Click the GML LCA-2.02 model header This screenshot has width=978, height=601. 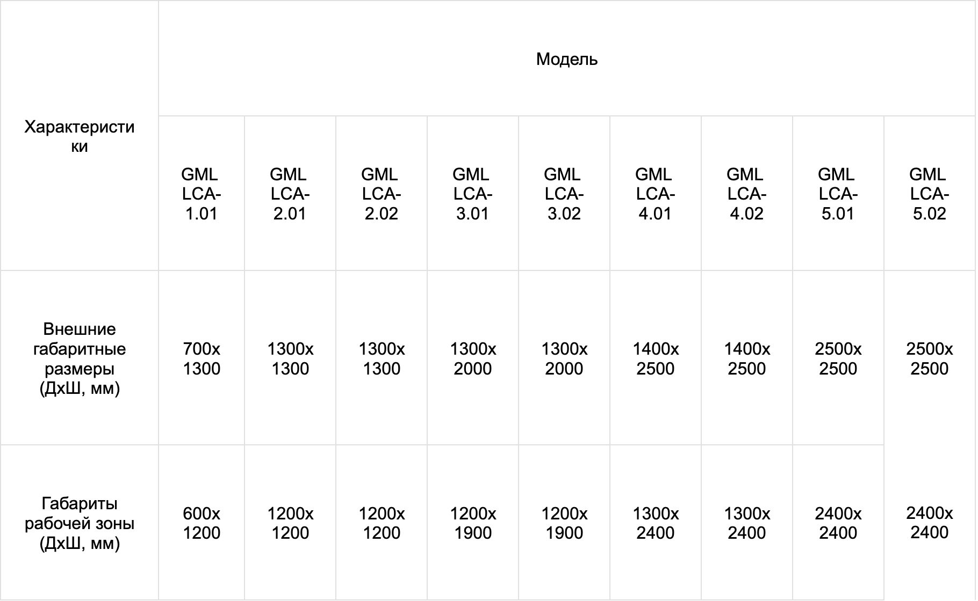(381, 194)
